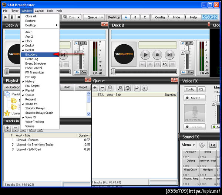Click the main toolbar Play icon
The height and width of the screenshot is (195, 222).
6,17
